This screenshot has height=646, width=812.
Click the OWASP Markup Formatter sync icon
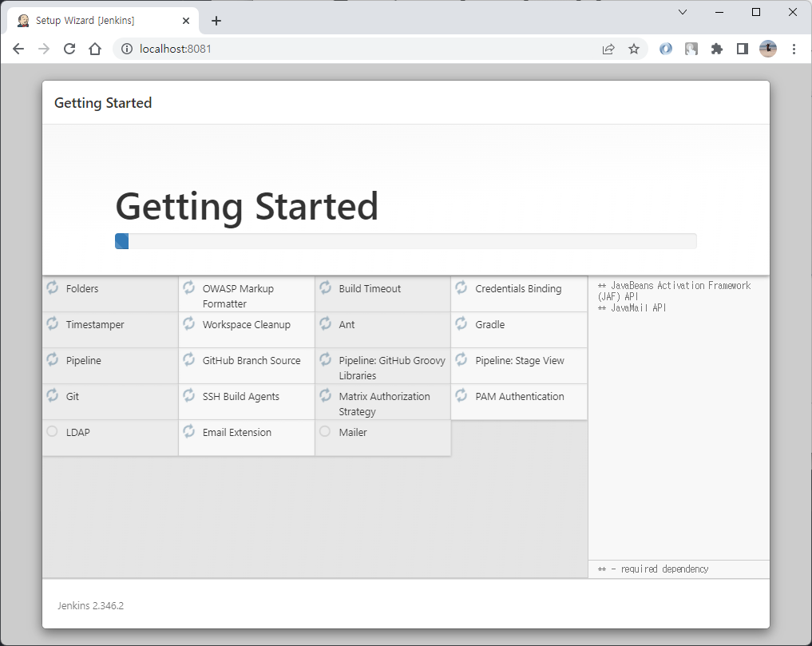(x=189, y=287)
